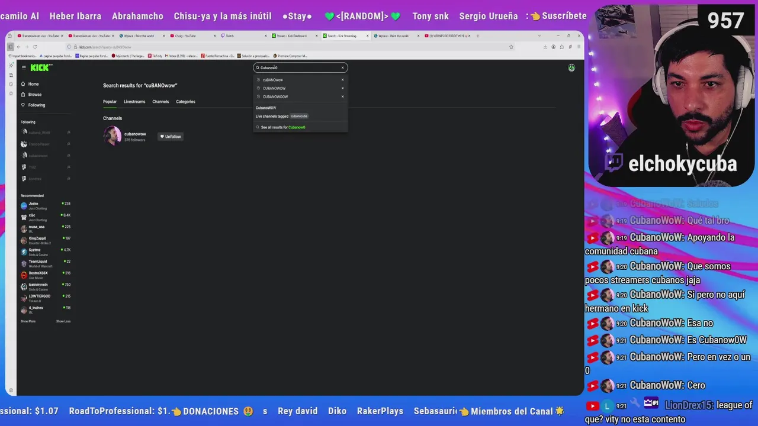Open Iceinmyvein recommended channel
Screen dimensions: 758x426
pos(46,286)
